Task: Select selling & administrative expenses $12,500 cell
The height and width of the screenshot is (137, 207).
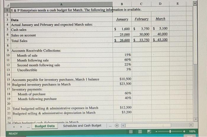Action: [123, 107]
